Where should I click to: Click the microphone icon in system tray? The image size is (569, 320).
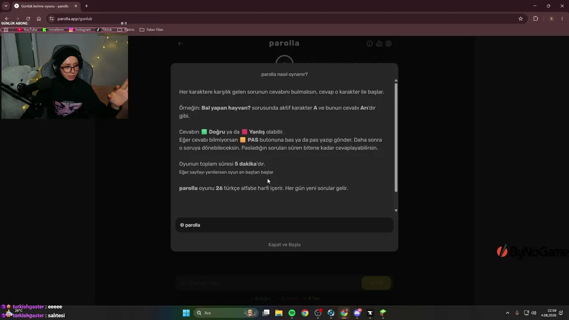[x=517, y=313]
